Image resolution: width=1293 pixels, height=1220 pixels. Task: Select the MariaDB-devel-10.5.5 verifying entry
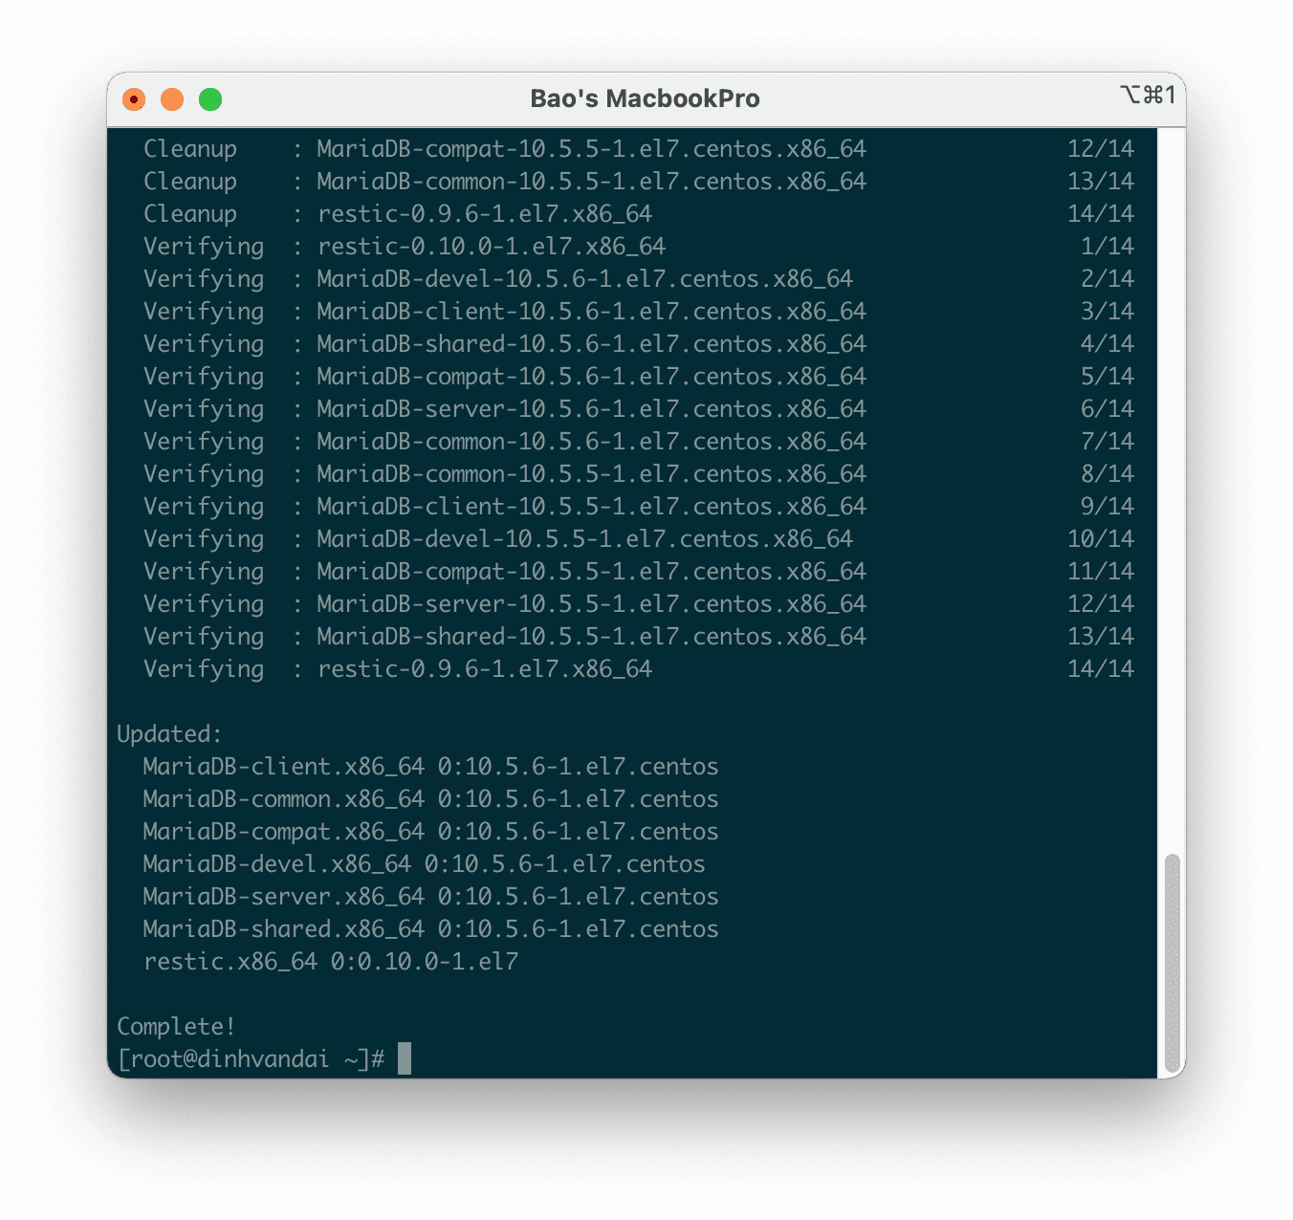(496, 538)
